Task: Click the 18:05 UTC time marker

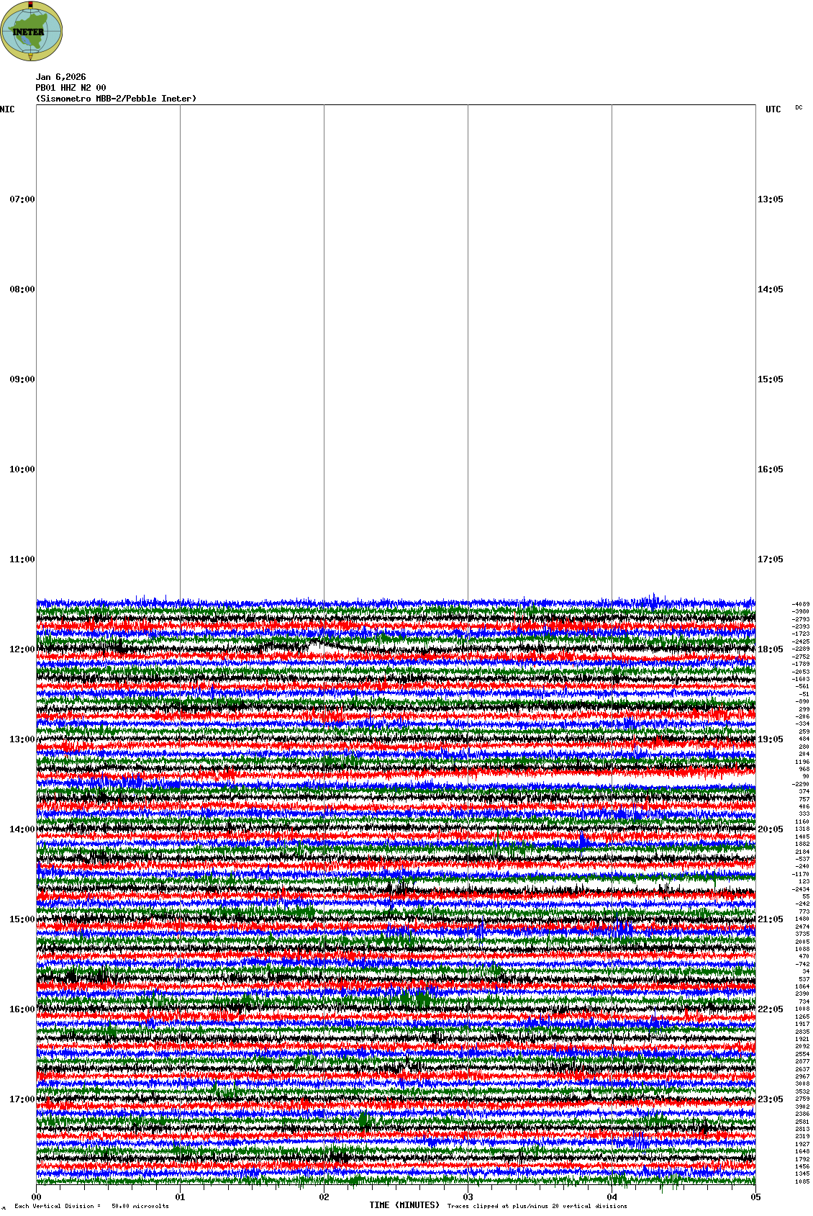Action: click(x=770, y=649)
